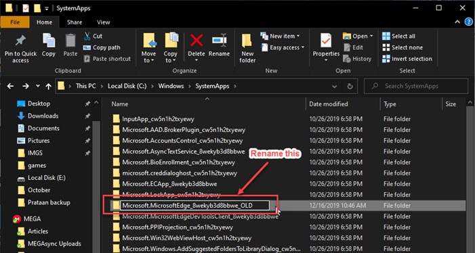
Task: Collapse the ribbon with the chevron
Action: (x=457, y=22)
